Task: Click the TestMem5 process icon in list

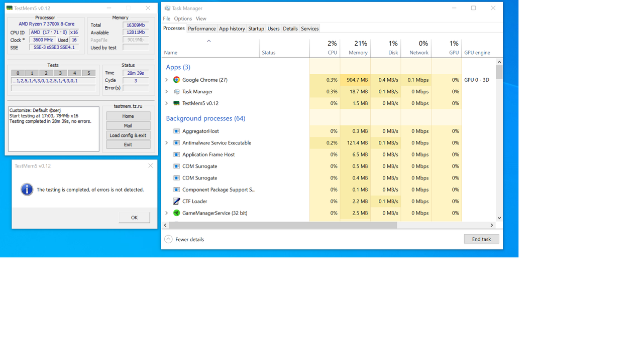Action: tap(176, 103)
